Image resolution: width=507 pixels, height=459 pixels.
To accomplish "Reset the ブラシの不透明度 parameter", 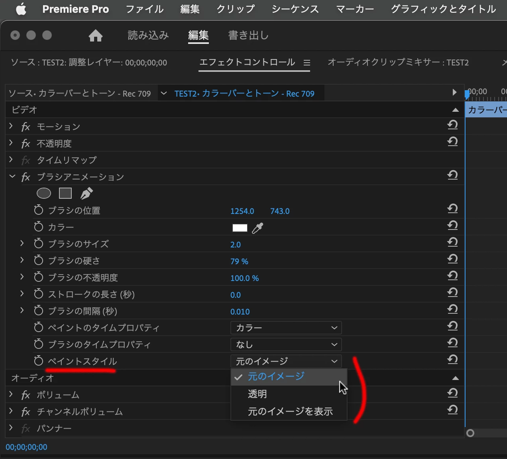I will [x=452, y=276].
